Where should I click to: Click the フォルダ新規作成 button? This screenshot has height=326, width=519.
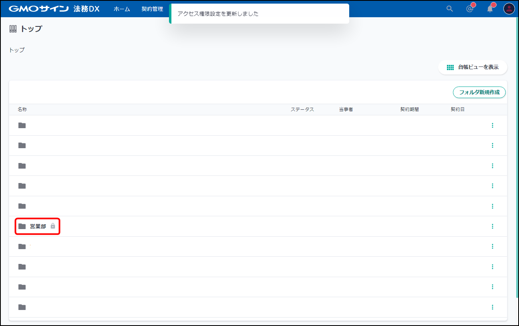pyautogui.click(x=479, y=92)
